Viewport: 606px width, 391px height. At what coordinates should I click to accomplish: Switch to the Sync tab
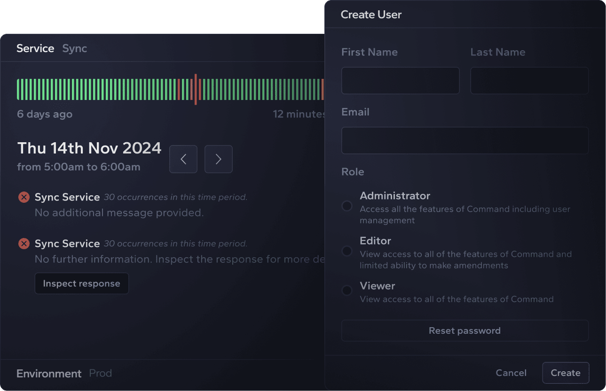[74, 48]
